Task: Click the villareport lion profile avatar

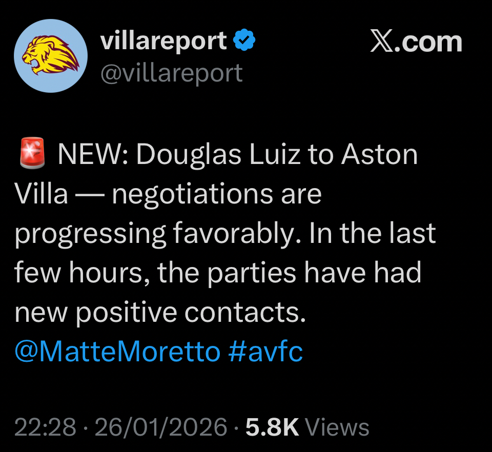Action: tap(50, 56)
